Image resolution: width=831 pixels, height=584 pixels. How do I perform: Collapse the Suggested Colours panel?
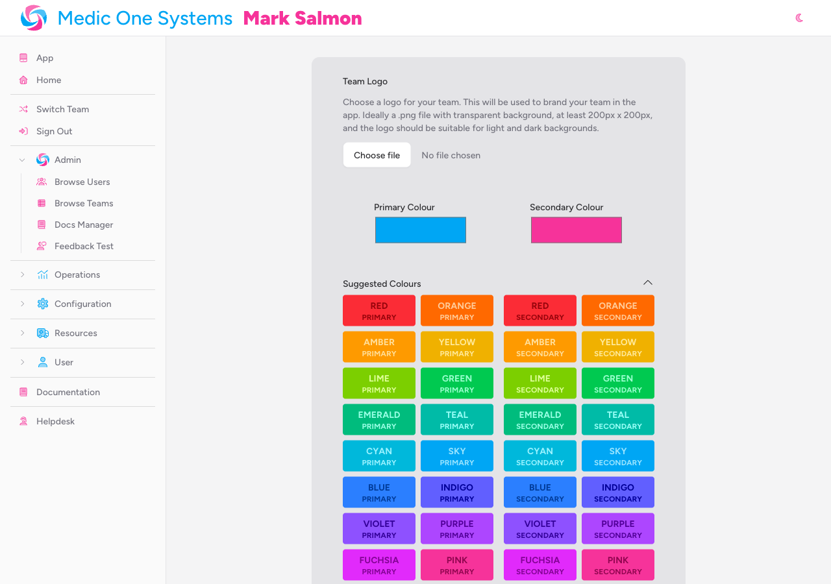pos(647,283)
